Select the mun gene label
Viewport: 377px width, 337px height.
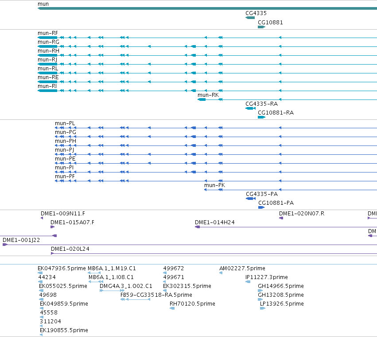tap(43, 4)
